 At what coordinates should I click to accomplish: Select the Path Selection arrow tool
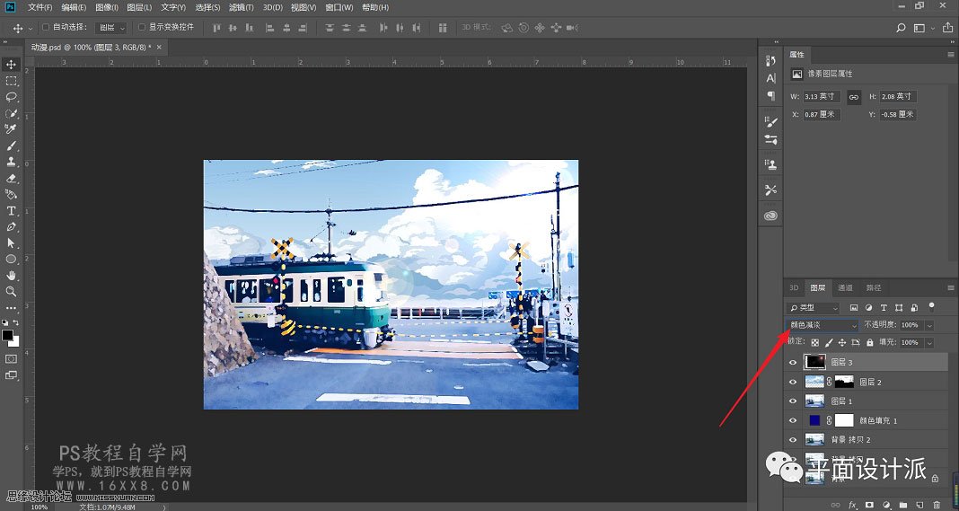click(x=11, y=243)
